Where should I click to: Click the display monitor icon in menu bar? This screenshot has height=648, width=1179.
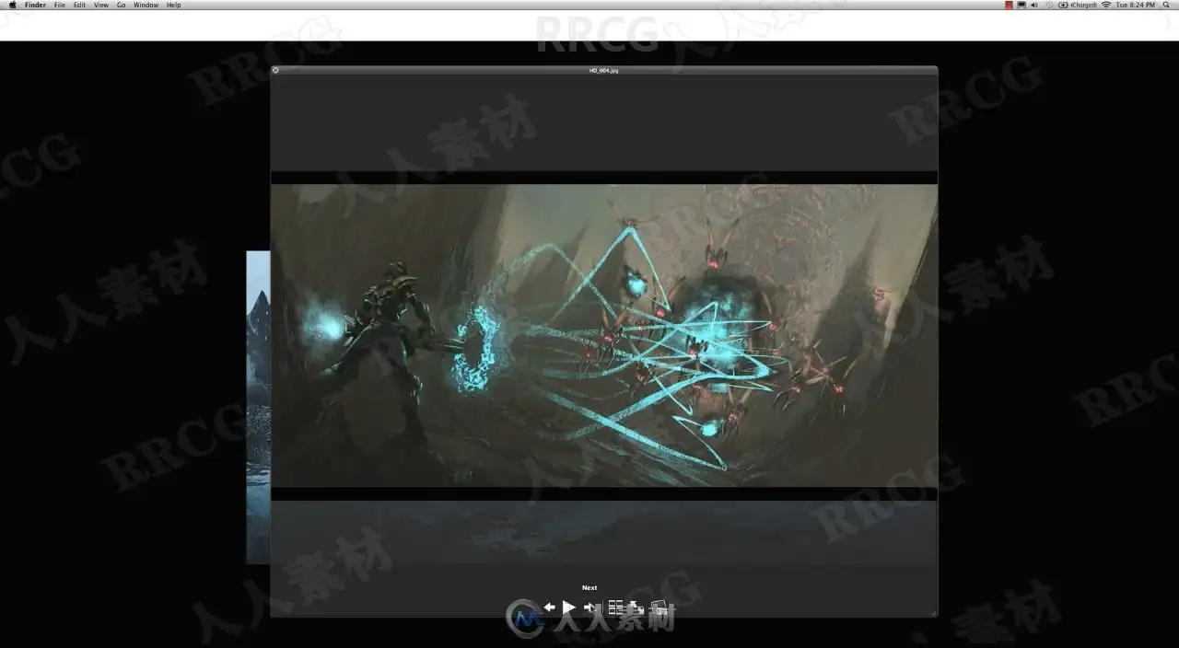click(1021, 5)
